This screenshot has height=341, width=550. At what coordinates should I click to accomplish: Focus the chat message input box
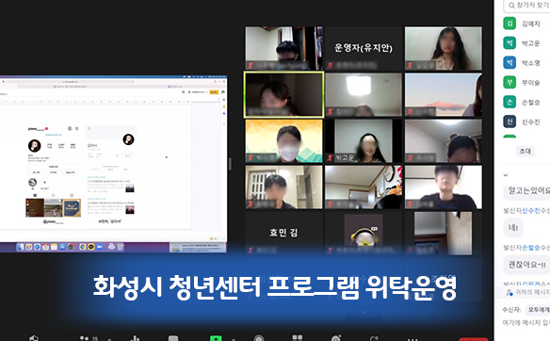526,323
